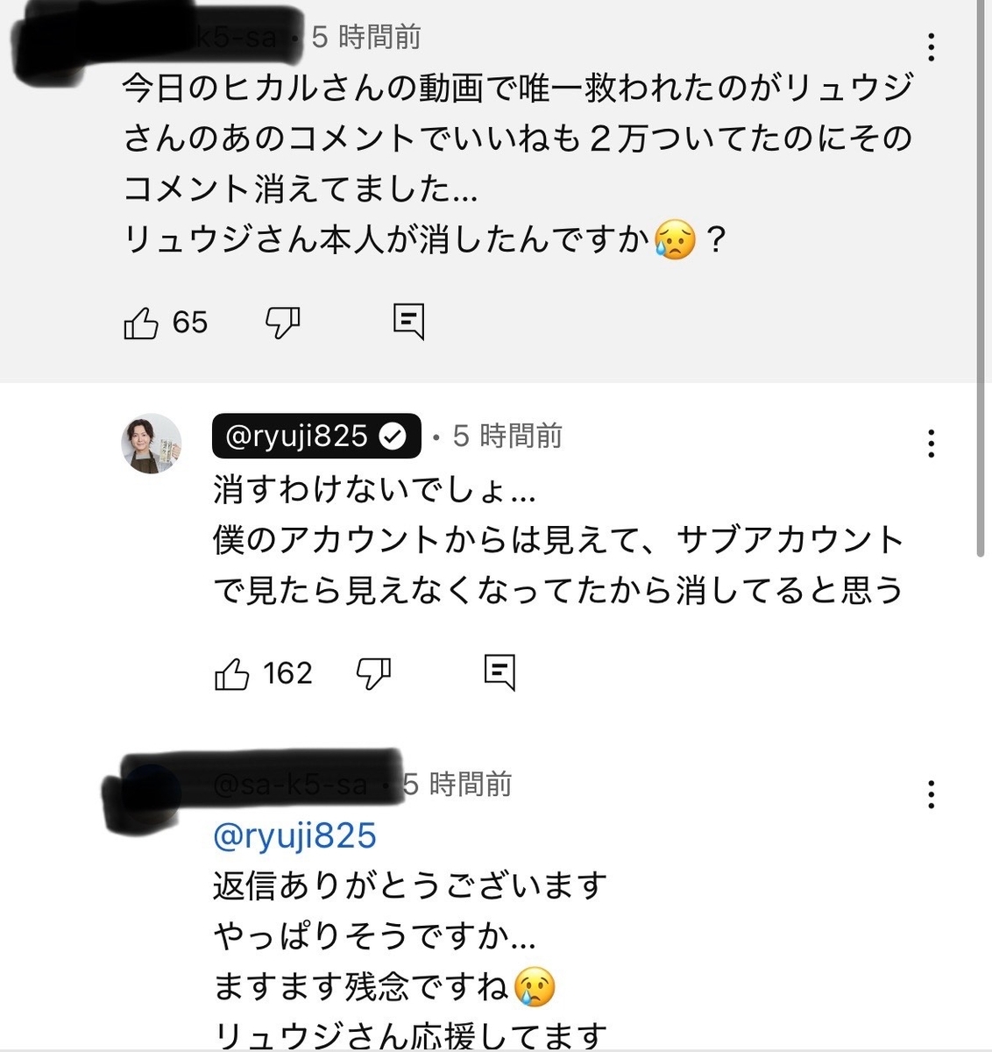Click the 65 like count number
Image resolution: width=992 pixels, height=1052 pixels.
[190, 323]
